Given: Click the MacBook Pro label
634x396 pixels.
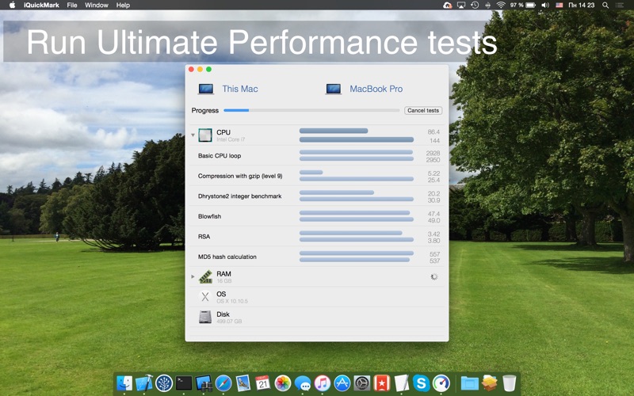Looking at the screenshot, I should click(x=376, y=89).
